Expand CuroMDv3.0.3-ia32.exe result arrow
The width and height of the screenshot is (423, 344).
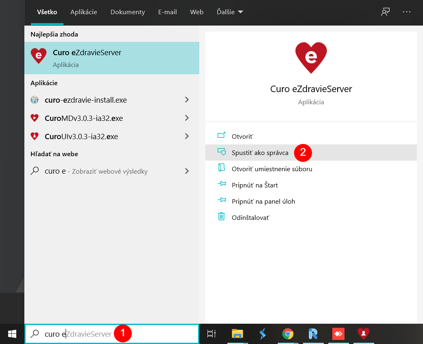[x=187, y=118]
